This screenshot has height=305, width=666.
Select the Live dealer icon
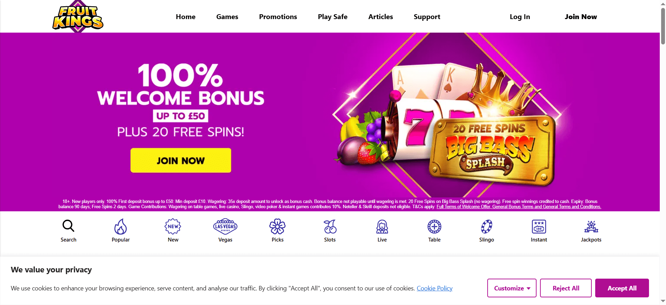pos(382,227)
